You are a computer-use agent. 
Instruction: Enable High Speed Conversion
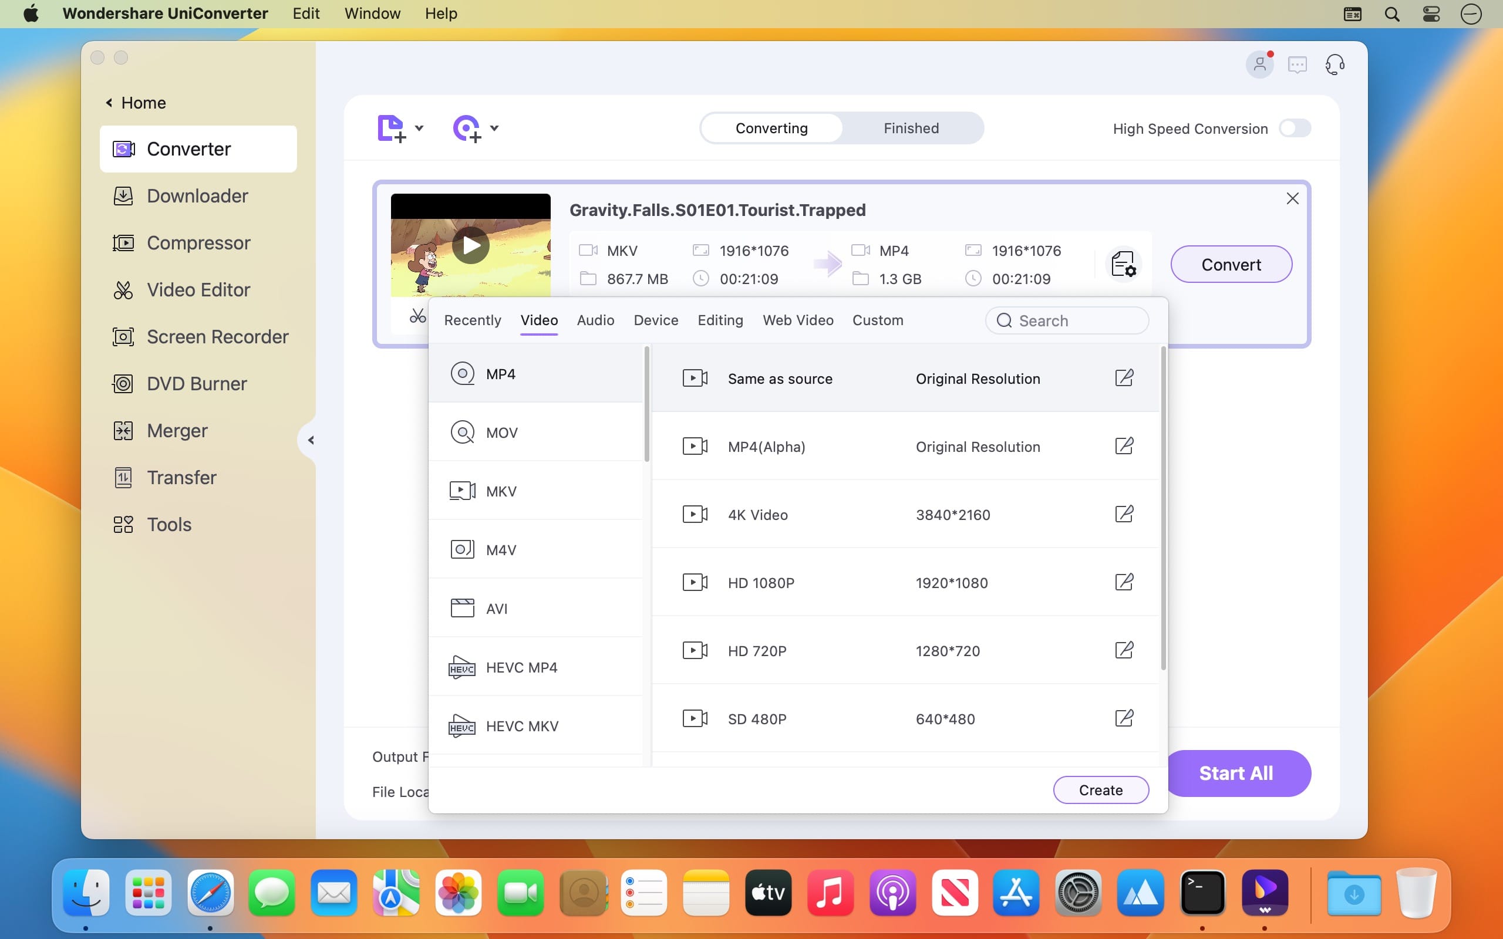coord(1296,128)
